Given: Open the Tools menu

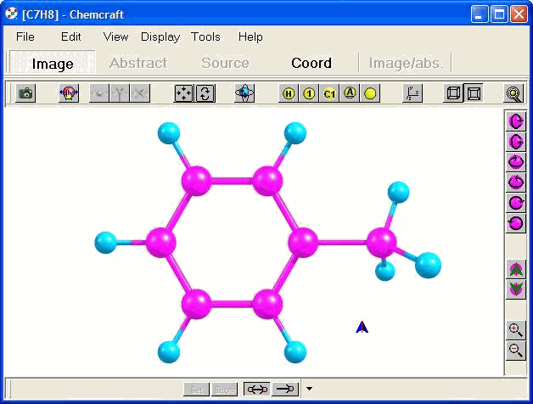Looking at the screenshot, I should coord(205,36).
